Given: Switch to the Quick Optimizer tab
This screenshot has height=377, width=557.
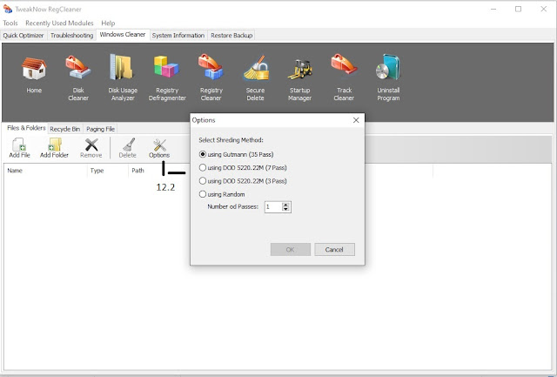Looking at the screenshot, I should click(23, 36).
